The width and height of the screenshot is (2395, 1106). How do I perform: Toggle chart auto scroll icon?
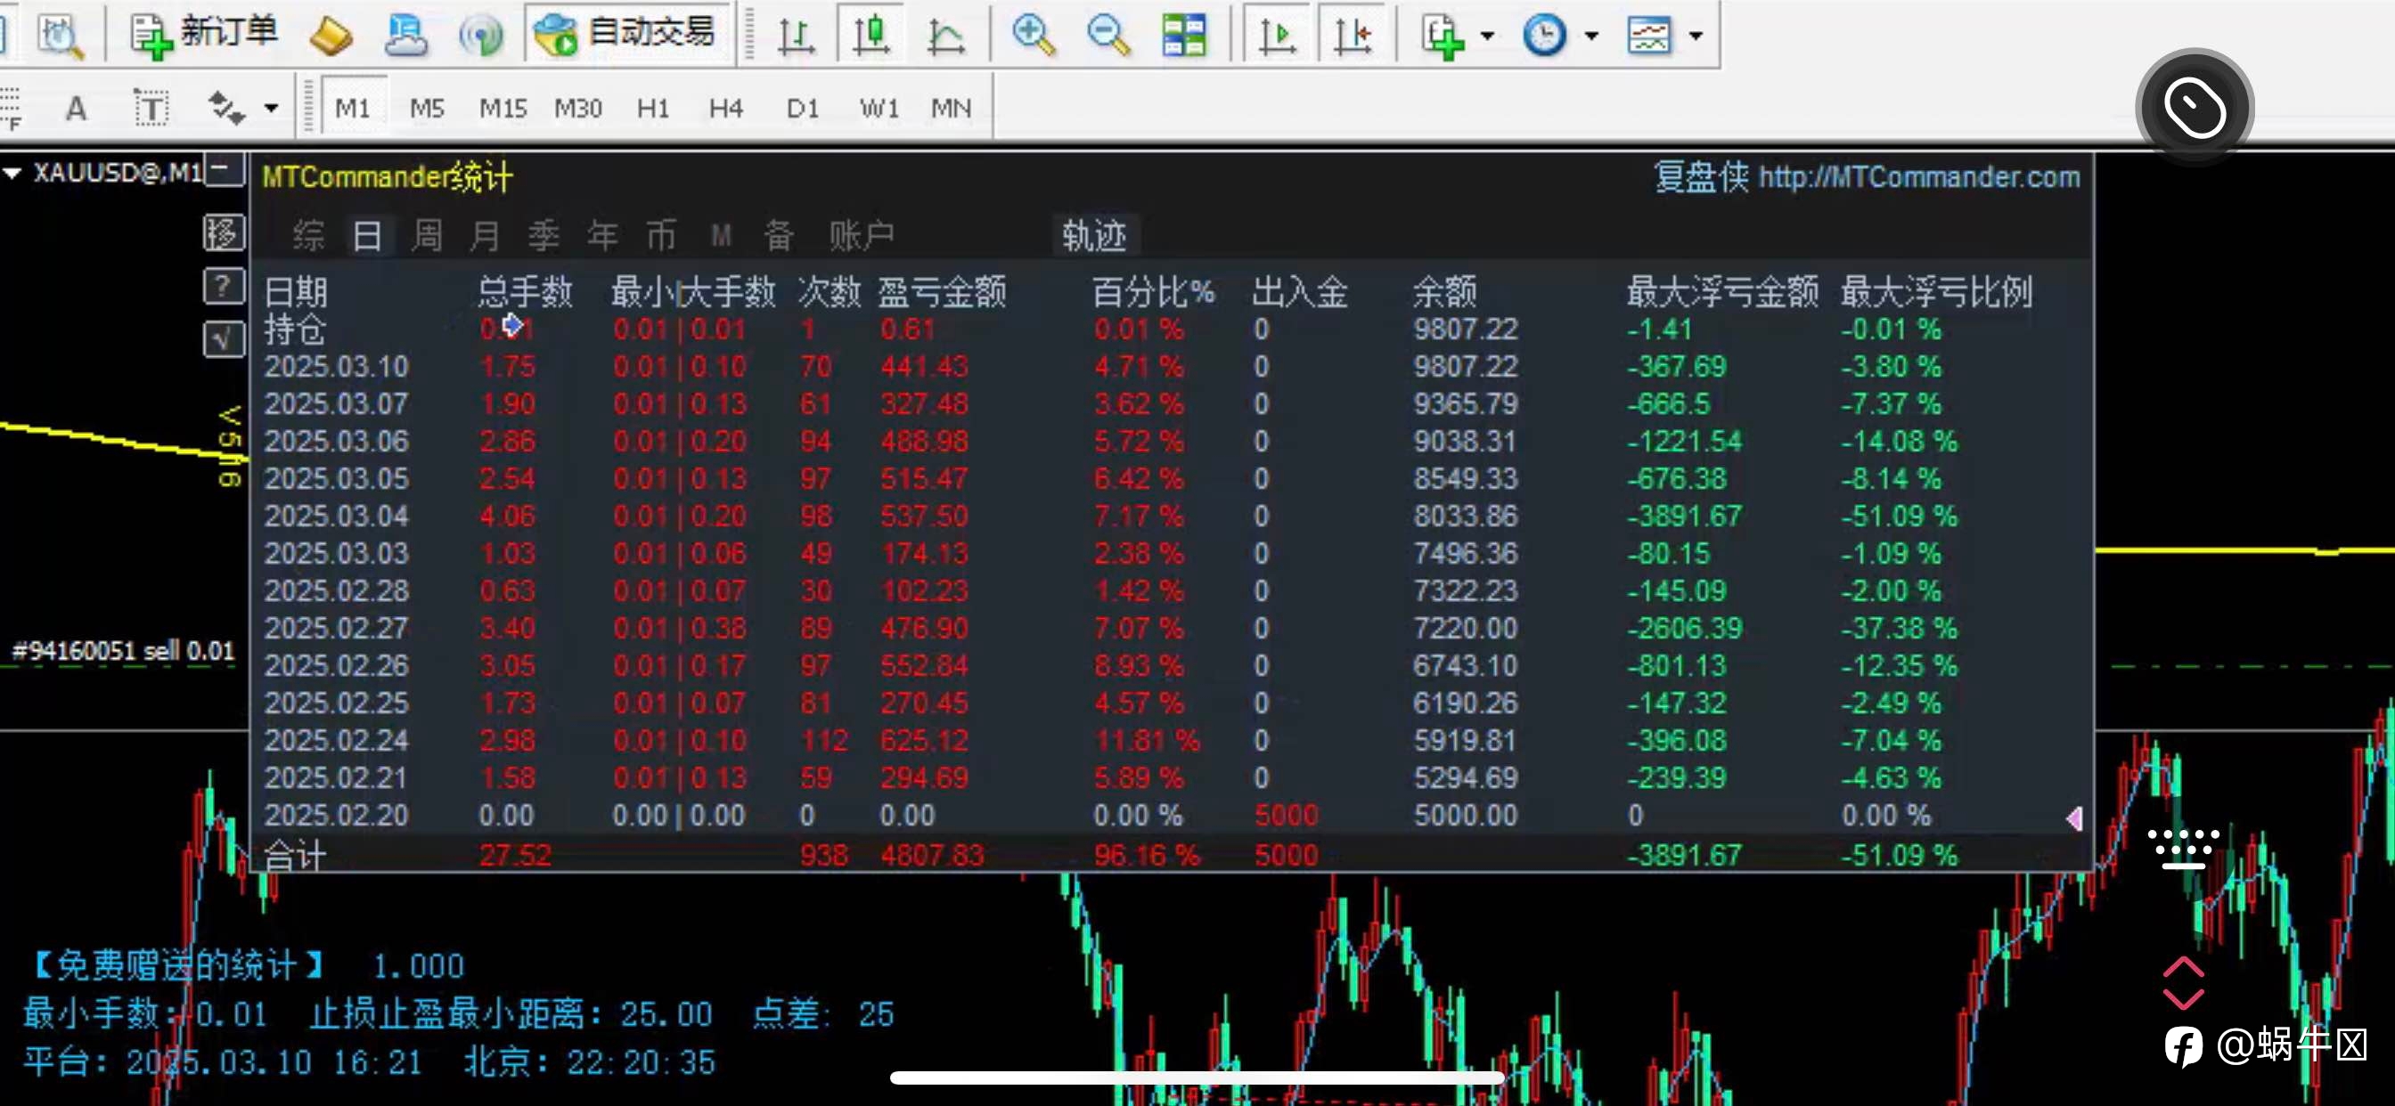1277,37
